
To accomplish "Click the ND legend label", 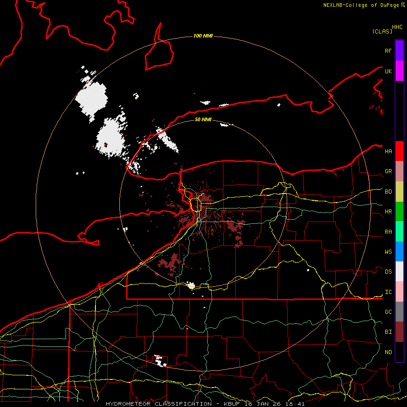I will pos(388,352).
